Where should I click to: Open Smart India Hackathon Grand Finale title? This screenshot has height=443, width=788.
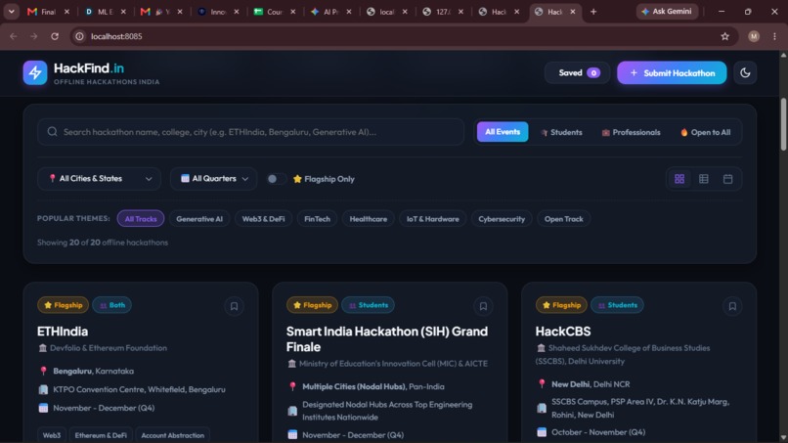(x=387, y=339)
